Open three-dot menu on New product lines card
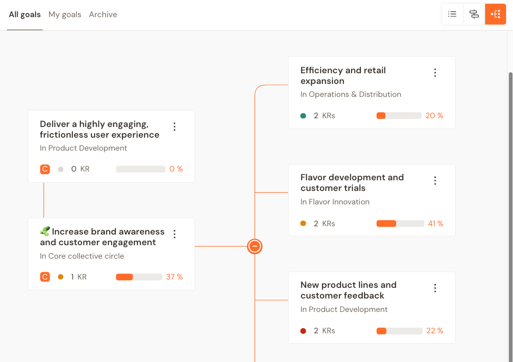The width and height of the screenshot is (513, 362). point(435,288)
